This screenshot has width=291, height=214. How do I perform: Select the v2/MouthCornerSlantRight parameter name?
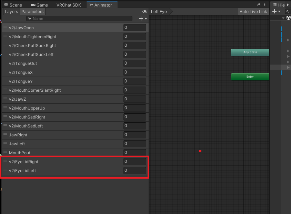(x=35, y=90)
